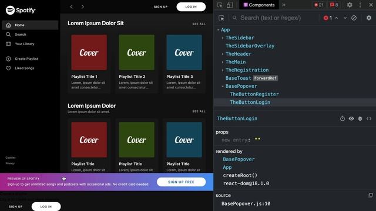The image size is (376, 211).
Task: Collapse the App tree node
Action: (218, 30)
